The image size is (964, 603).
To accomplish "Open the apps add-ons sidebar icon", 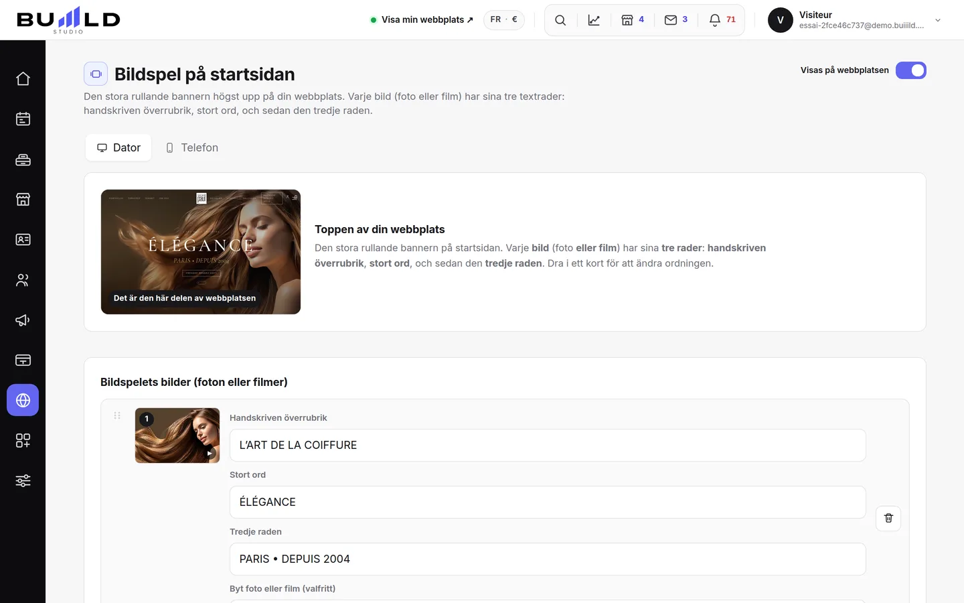I will pyautogui.click(x=23, y=440).
